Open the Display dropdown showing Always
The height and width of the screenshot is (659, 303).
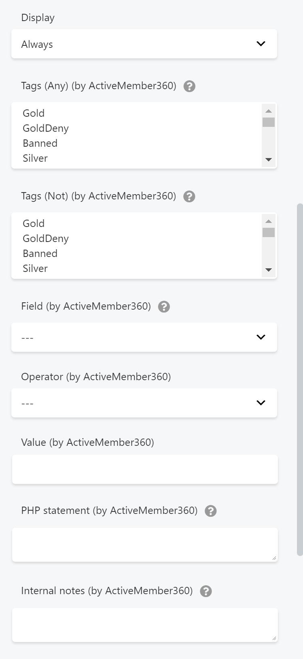(144, 44)
